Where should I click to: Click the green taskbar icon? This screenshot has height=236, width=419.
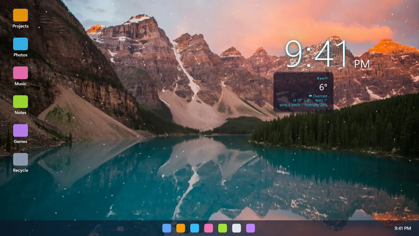pyautogui.click(x=222, y=228)
